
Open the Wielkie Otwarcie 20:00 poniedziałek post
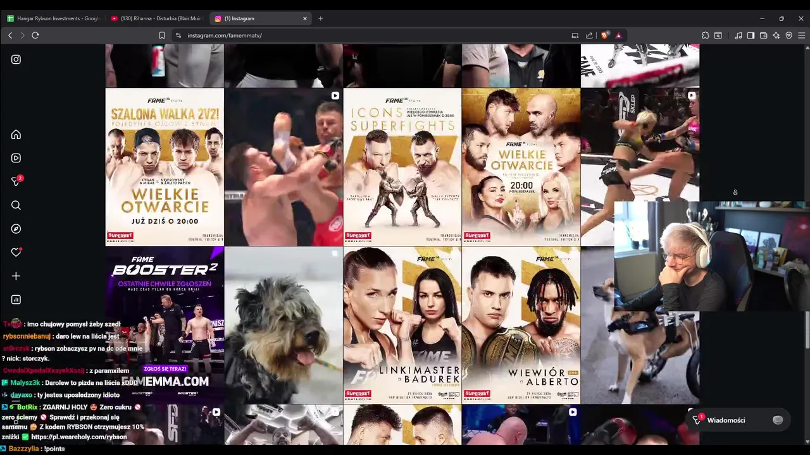coord(521,167)
